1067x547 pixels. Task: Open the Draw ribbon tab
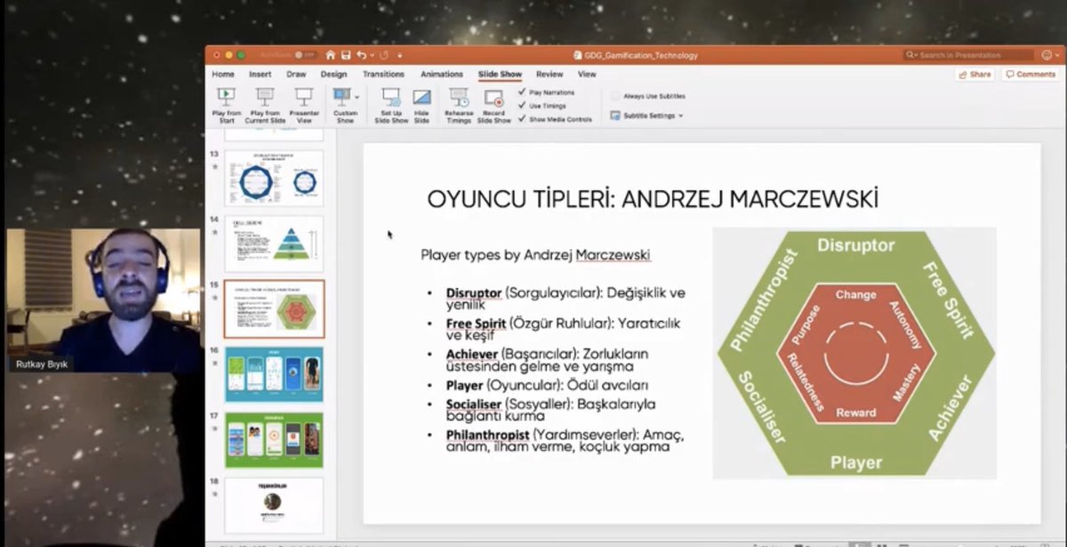coord(296,74)
